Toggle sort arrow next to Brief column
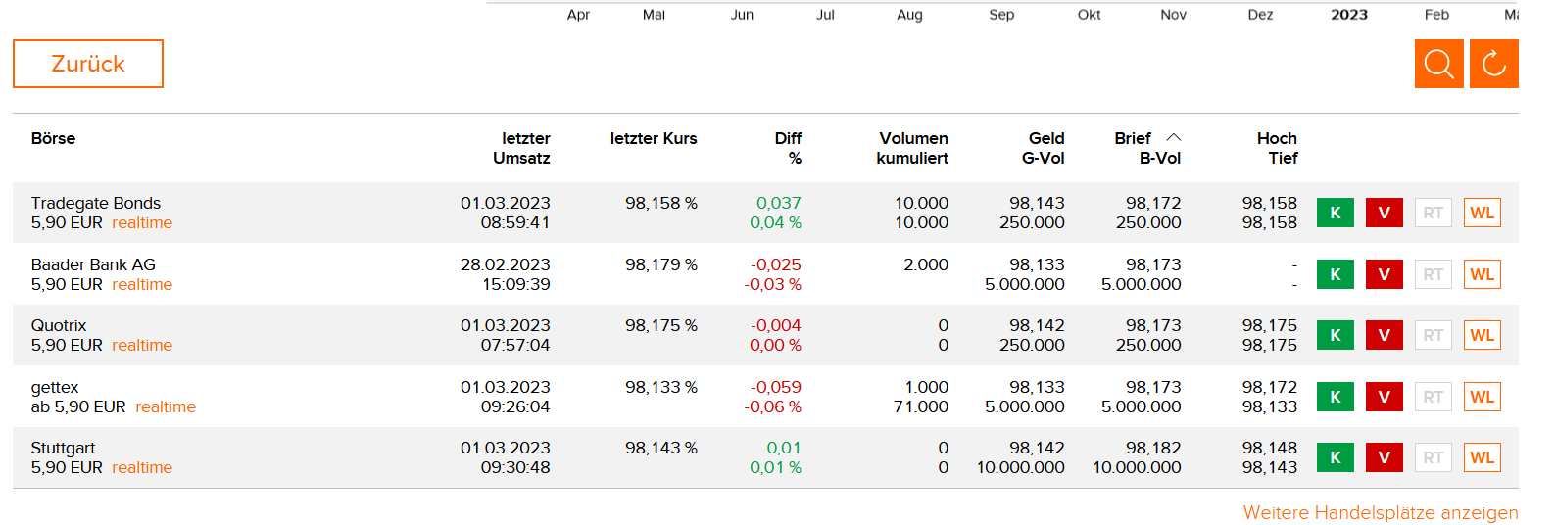This screenshot has height=525, width=1556. pyautogui.click(x=1173, y=138)
